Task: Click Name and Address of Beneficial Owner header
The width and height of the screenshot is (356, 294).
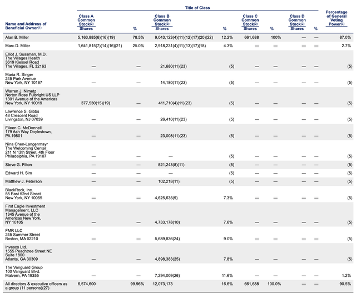Action: click(x=26, y=26)
